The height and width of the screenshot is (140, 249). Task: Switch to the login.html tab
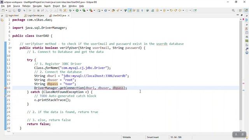[12, 16]
